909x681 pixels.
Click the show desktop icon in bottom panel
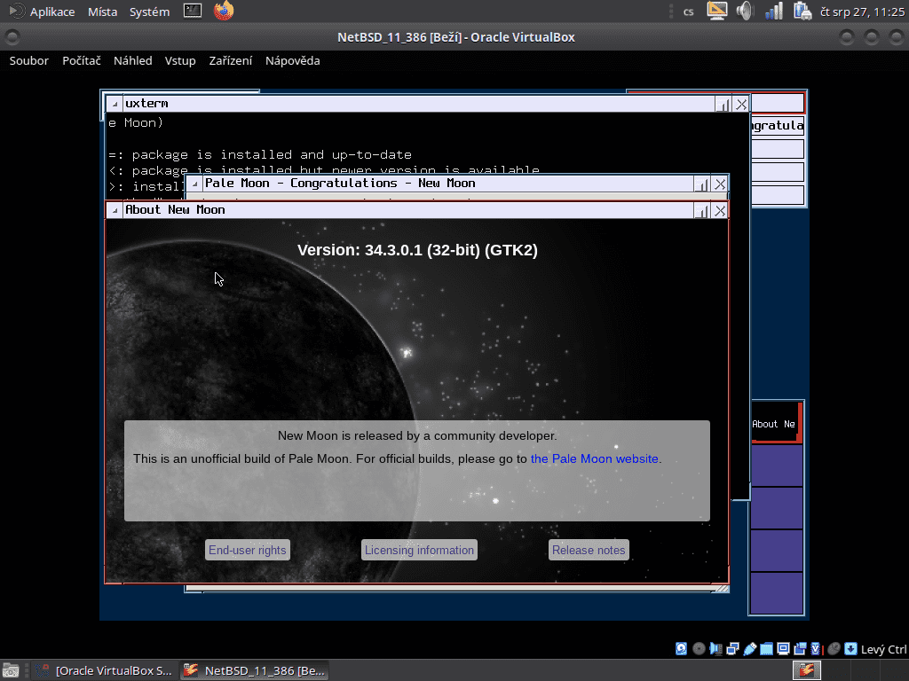[11, 670]
